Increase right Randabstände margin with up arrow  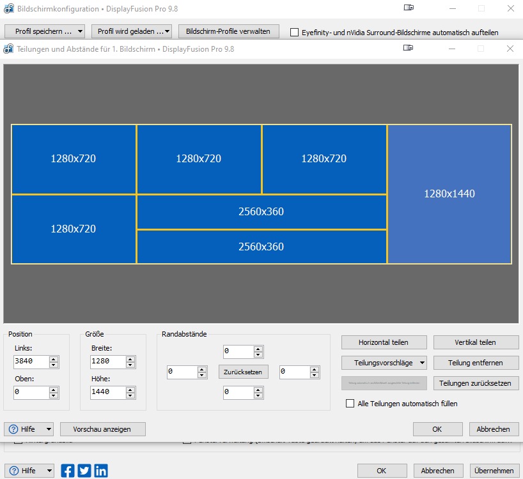[x=315, y=369]
